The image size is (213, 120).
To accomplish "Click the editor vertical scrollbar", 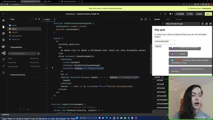I will [x=151, y=59].
